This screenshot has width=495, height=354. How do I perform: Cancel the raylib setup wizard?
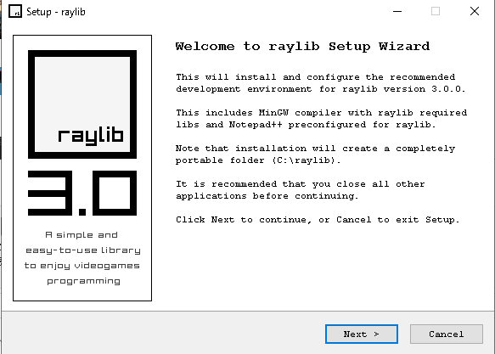pyautogui.click(x=447, y=334)
